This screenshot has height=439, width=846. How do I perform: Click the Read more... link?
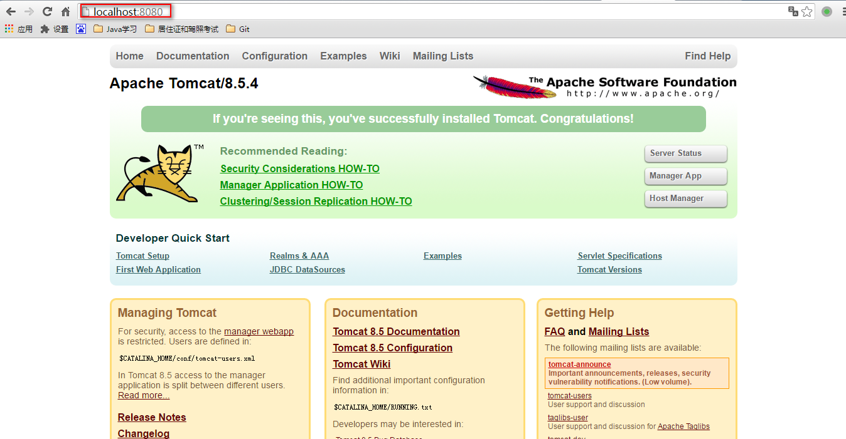point(144,395)
